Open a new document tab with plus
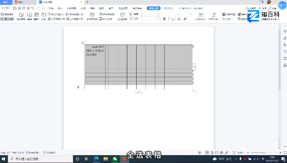 pyautogui.click(x=87, y=2)
